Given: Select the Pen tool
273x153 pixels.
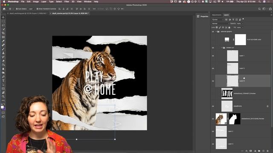Looking at the screenshot, I should [3, 76].
